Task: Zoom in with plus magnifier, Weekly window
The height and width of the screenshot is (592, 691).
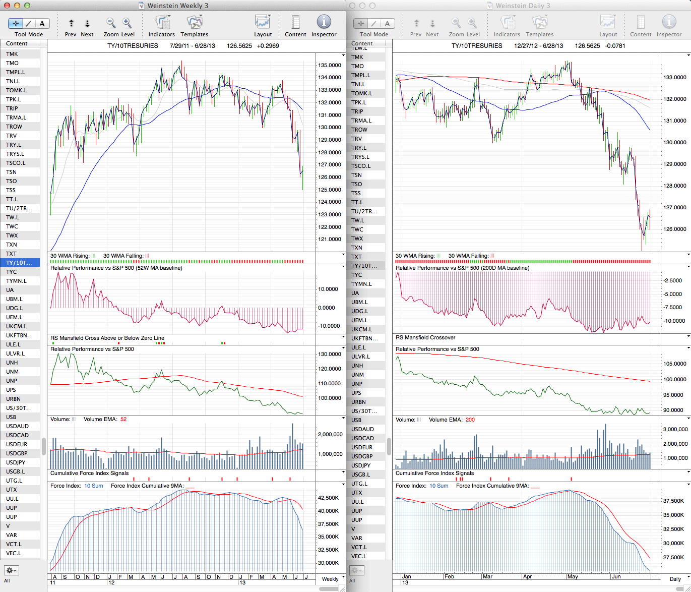Action: coord(127,23)
